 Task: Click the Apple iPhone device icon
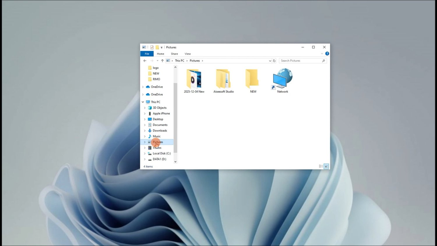(x=150, y=113)
